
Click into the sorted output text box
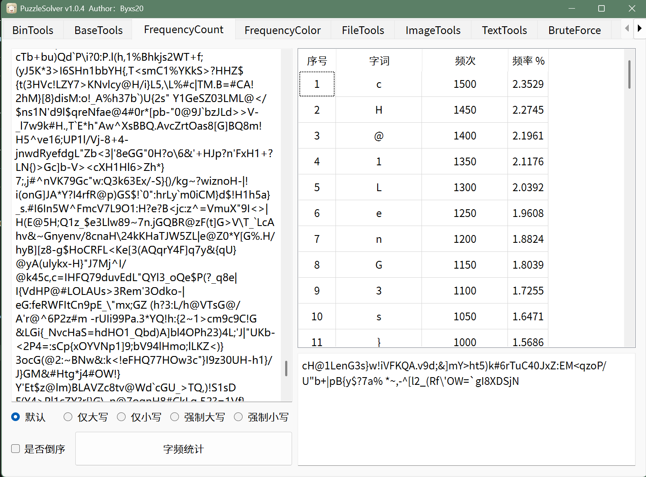tap(466, 409)
